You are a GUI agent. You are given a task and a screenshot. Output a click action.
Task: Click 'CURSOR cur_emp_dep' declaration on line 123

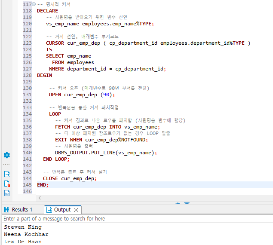click(x=73, y=43)
